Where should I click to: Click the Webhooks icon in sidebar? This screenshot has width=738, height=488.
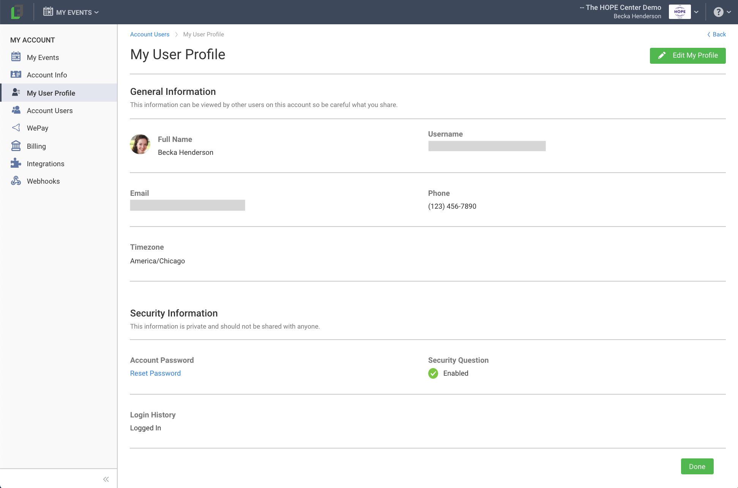[16, 181]
